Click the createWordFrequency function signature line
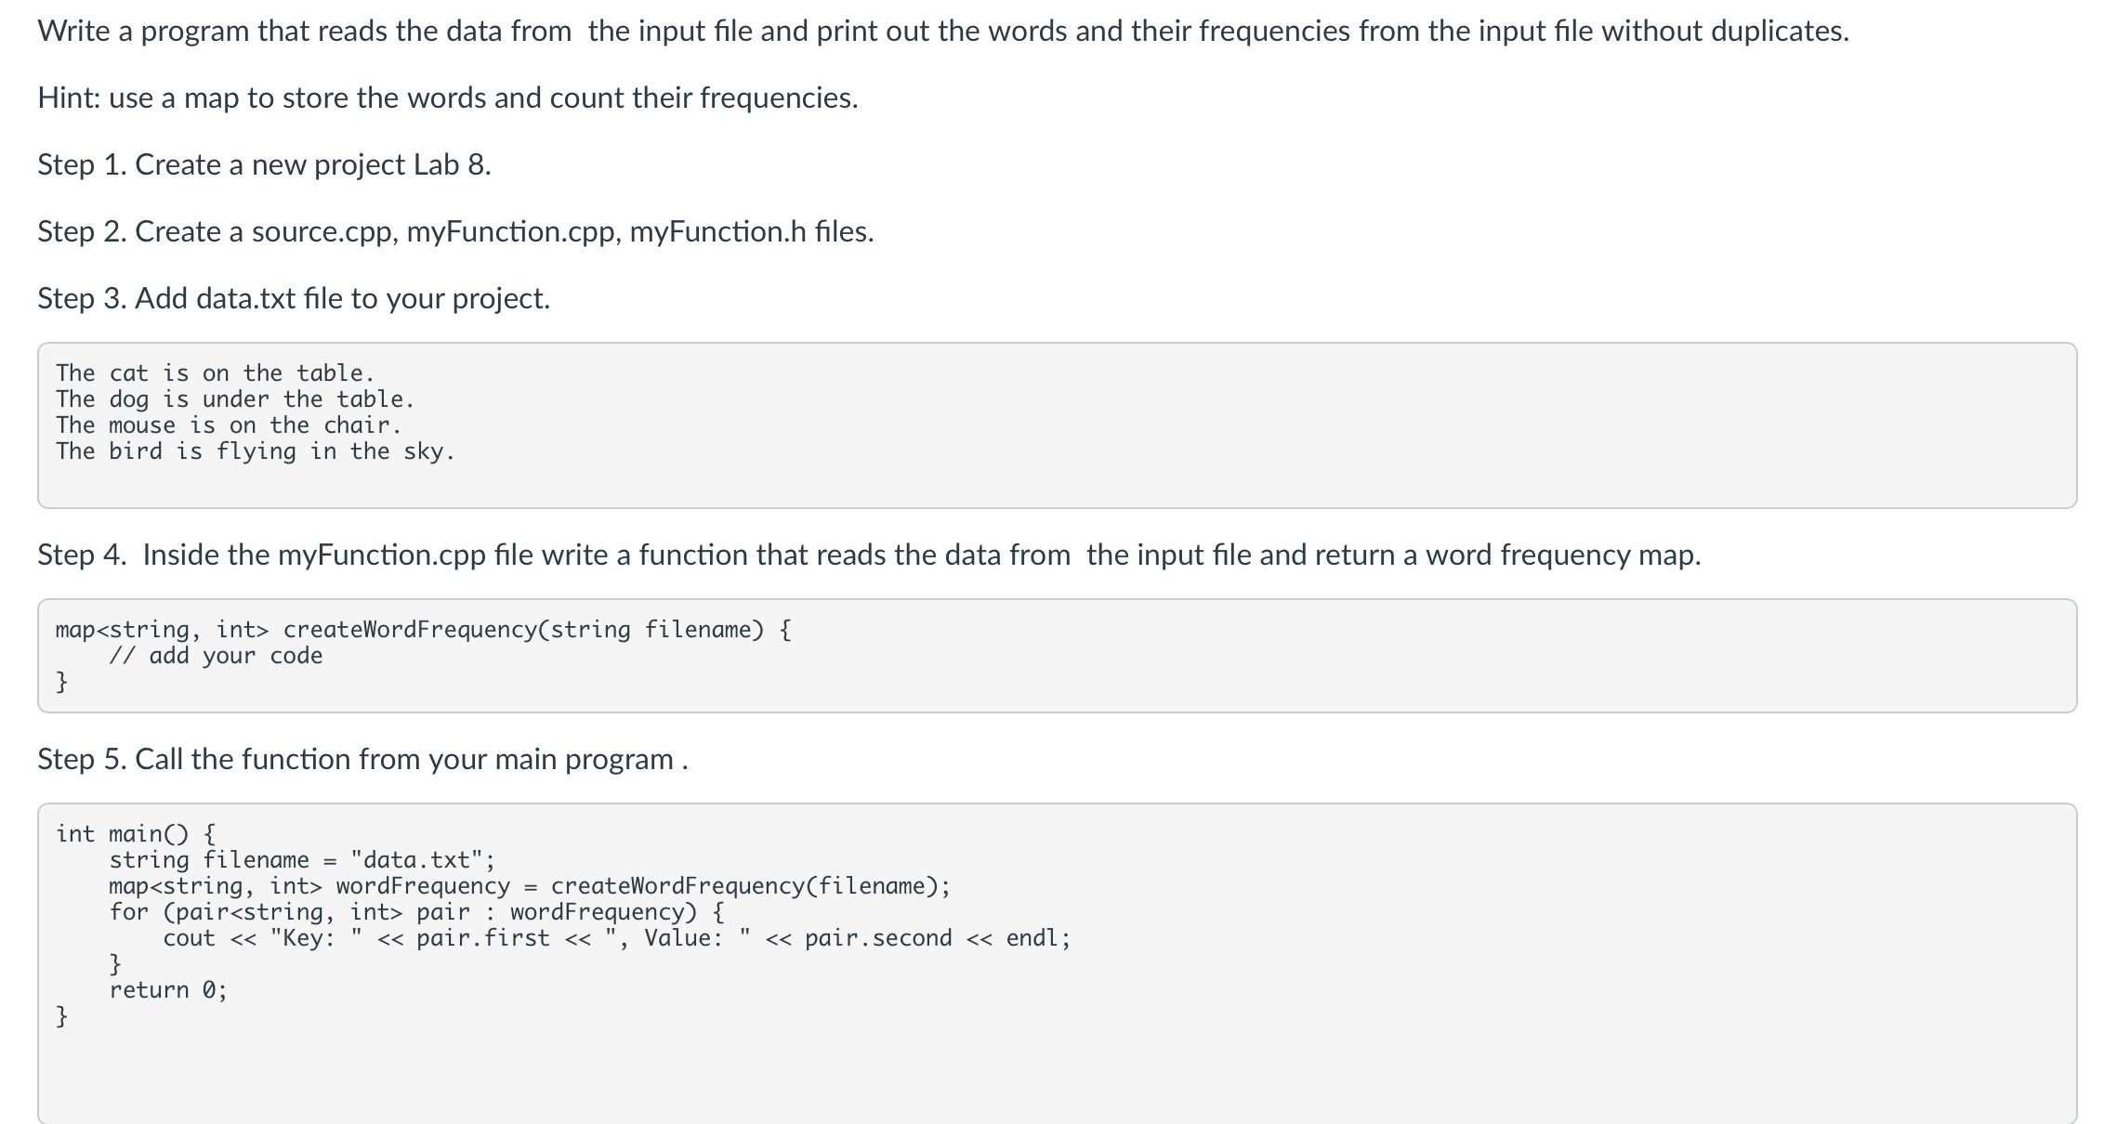This screenshot has width=2117, height=1124. click(423, 630)
